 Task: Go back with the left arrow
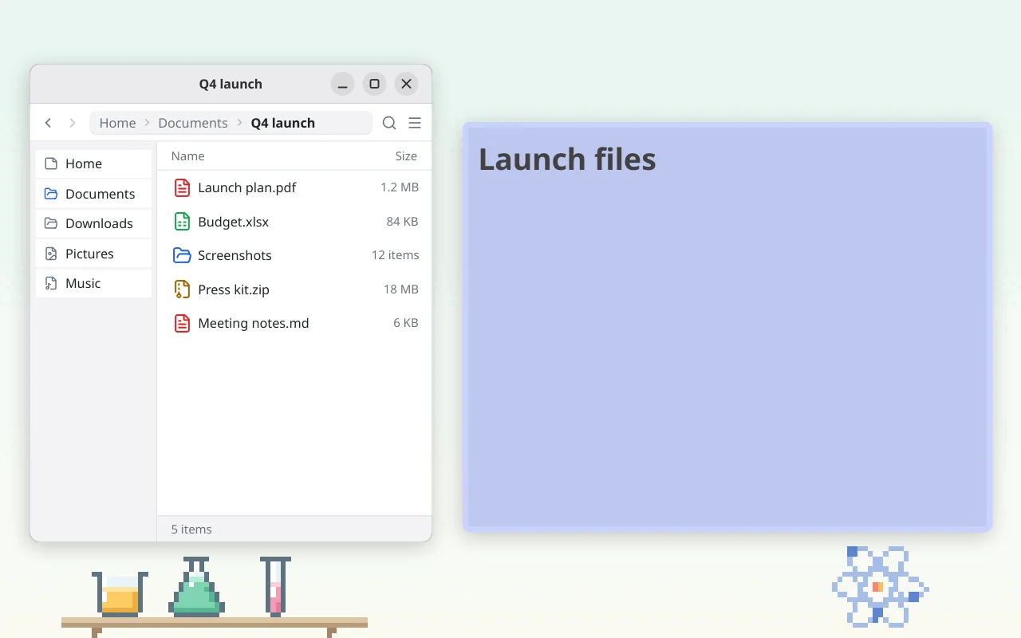coord(49,123)
